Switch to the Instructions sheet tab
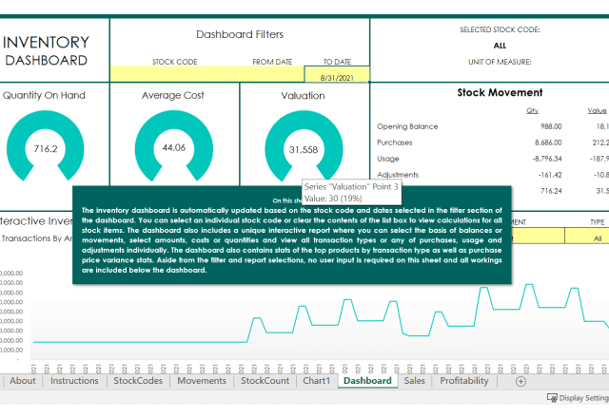Screen dimensions: 609x418 tap(74, 381)
